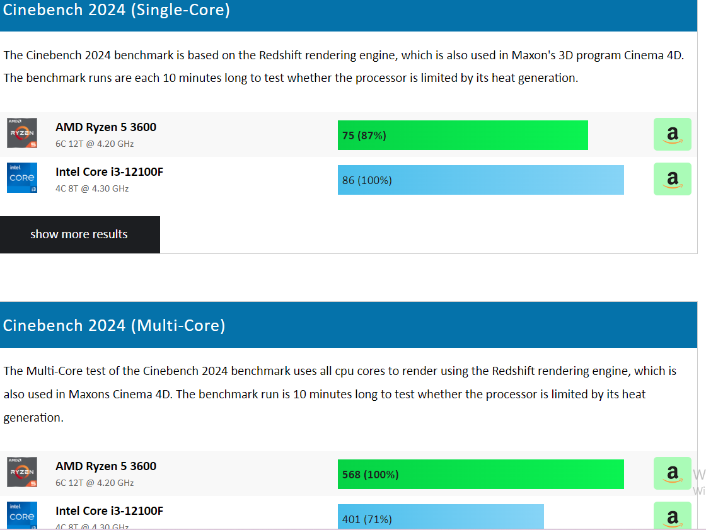The image size is (706, 530).
Task: Open the Amazon link for i3-12100F Single-Core
Action: [672, 179]
